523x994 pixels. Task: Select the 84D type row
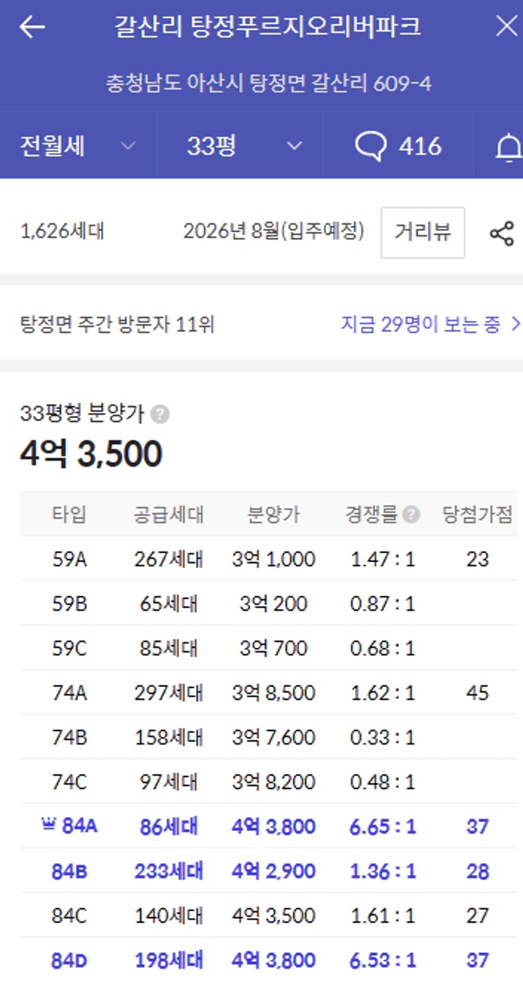(268, 960)
